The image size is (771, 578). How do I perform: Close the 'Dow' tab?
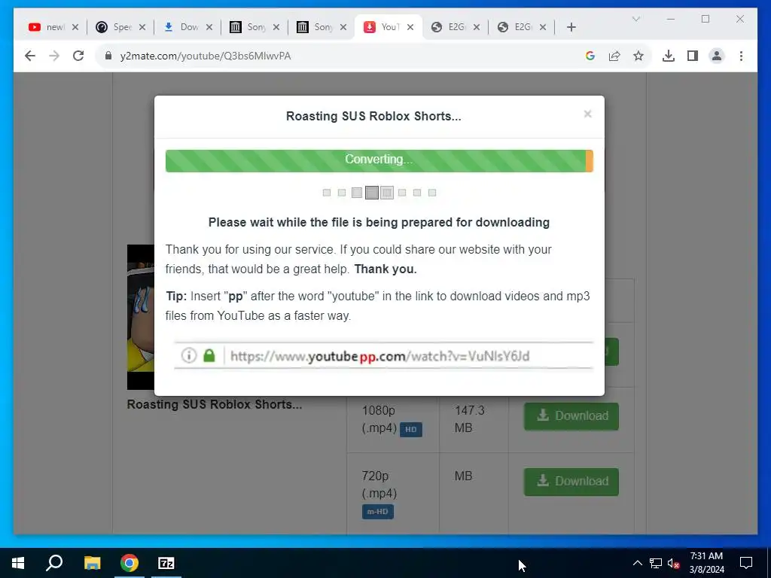click(x=209, y=27)
